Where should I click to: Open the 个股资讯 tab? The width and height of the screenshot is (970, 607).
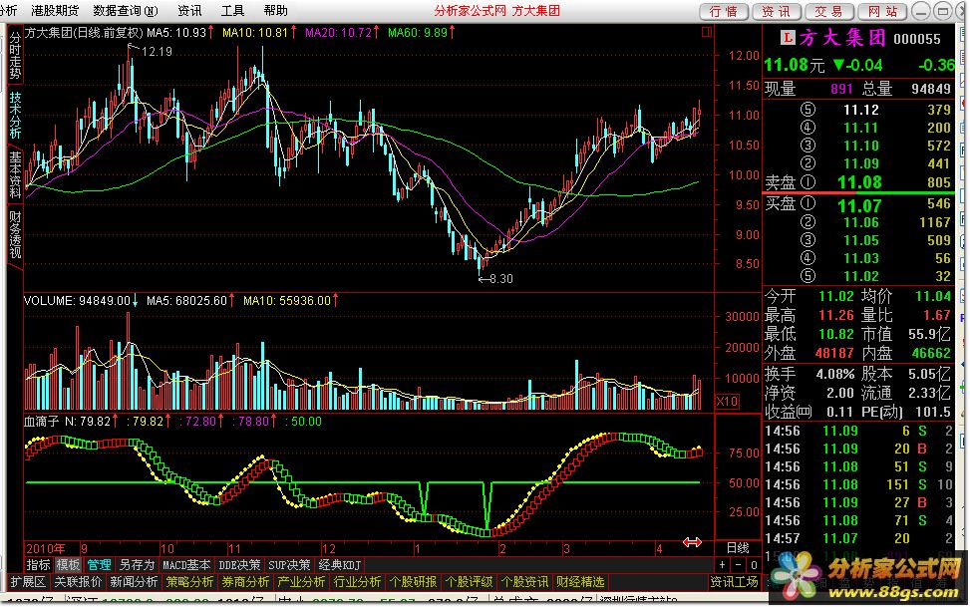point(524,582)
